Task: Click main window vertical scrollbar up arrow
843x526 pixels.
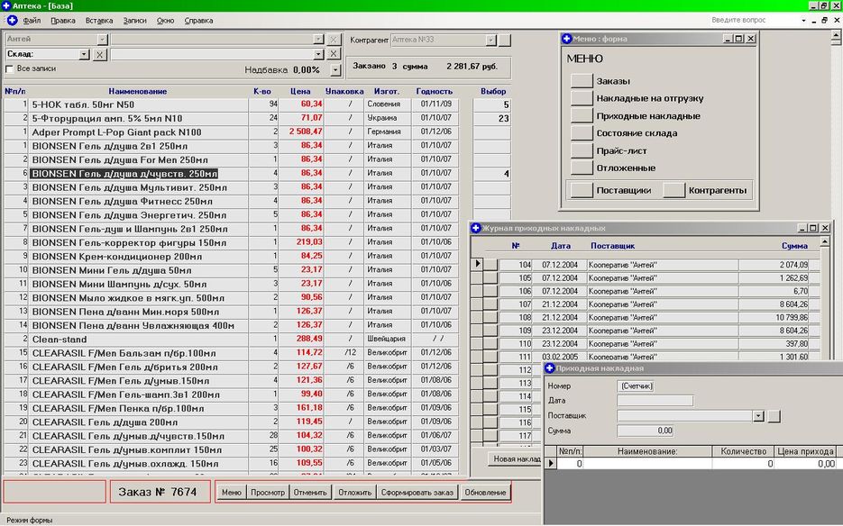Action: point(836,37)
